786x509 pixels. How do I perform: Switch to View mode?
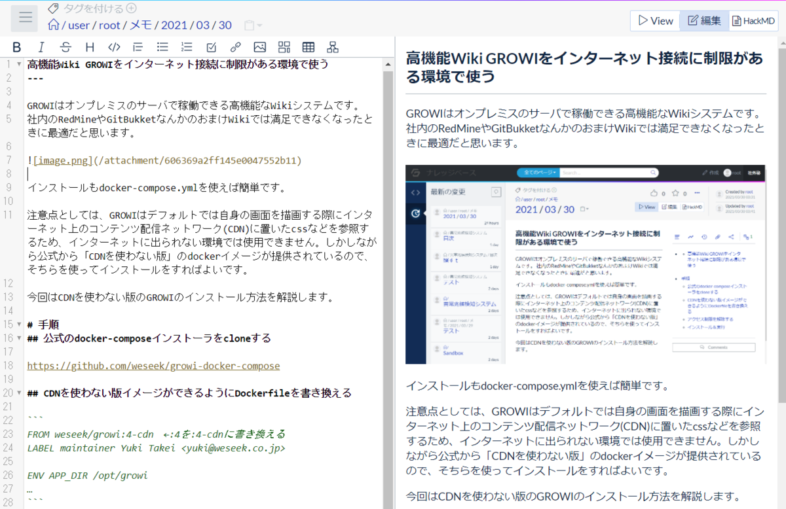[x=655, y=21]
